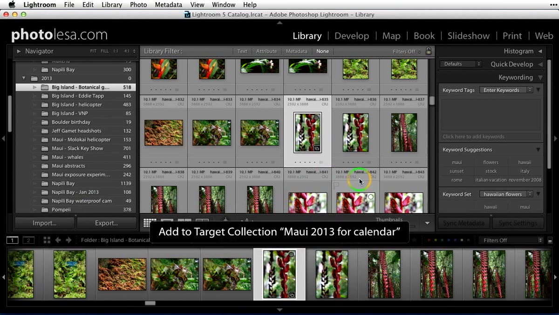Switch to Map module
The width and height of the screenshot is (559, 315).
click(x=391, y=36)
